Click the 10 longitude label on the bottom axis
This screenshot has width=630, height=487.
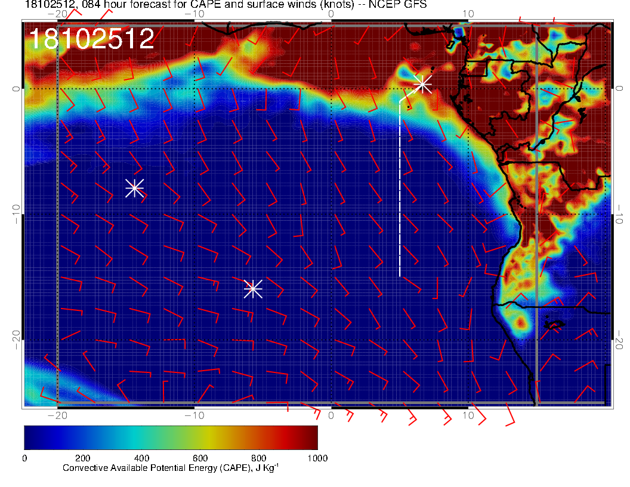[468, 415]
